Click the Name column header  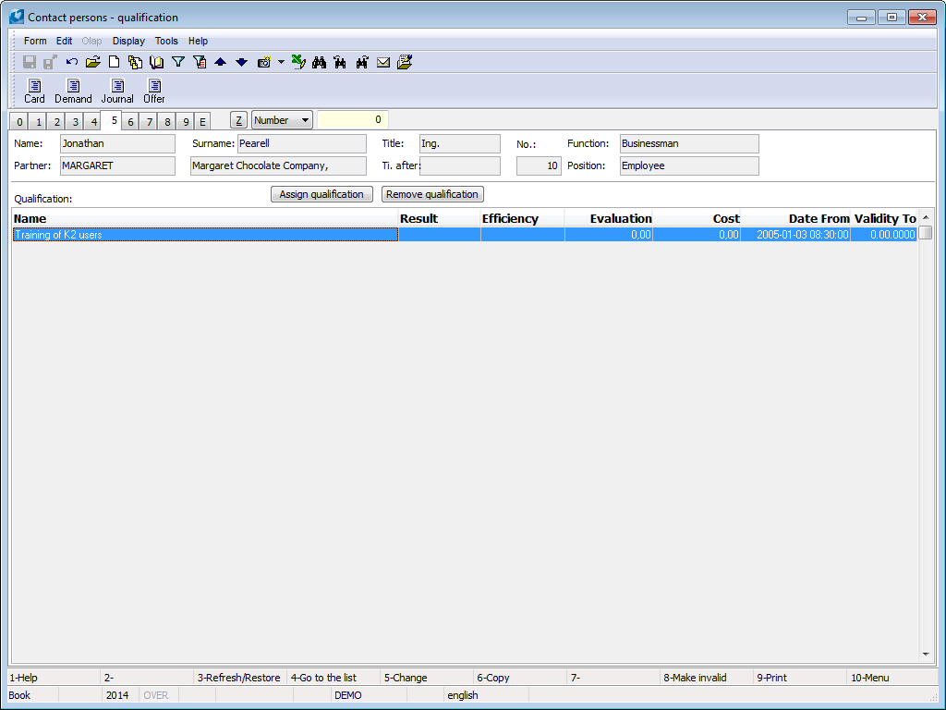click(x=205, y=218)
